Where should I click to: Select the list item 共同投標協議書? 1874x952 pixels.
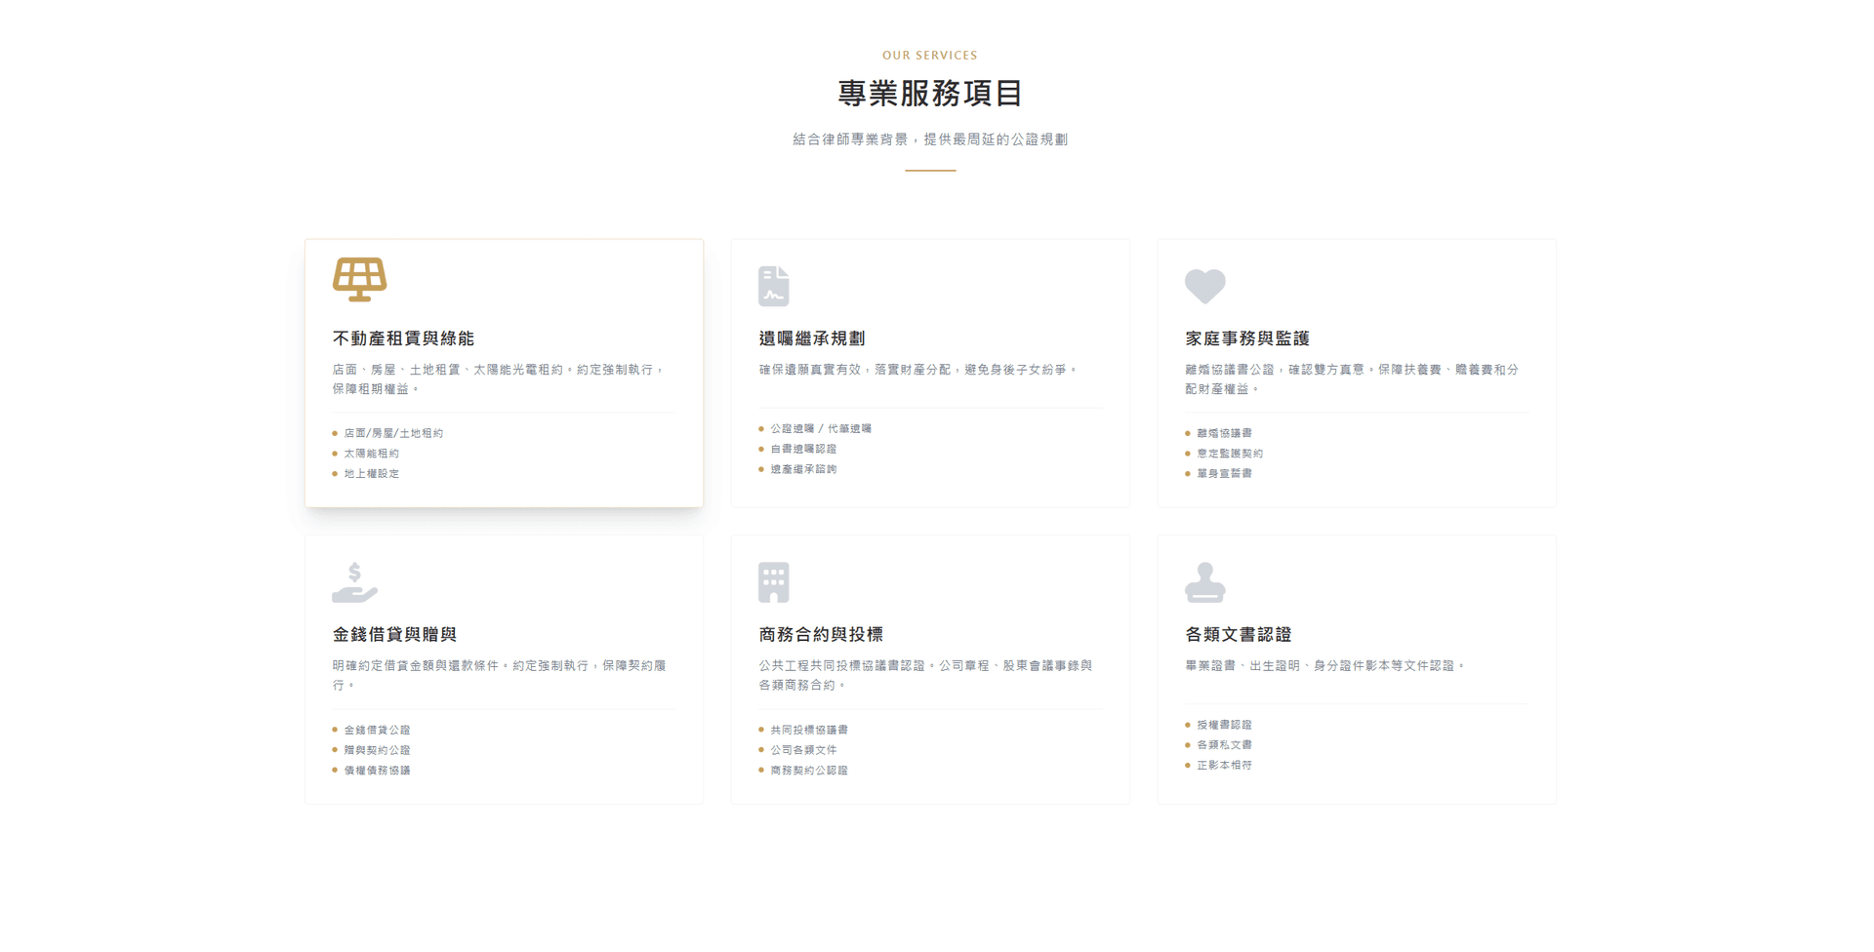[809, 731]
